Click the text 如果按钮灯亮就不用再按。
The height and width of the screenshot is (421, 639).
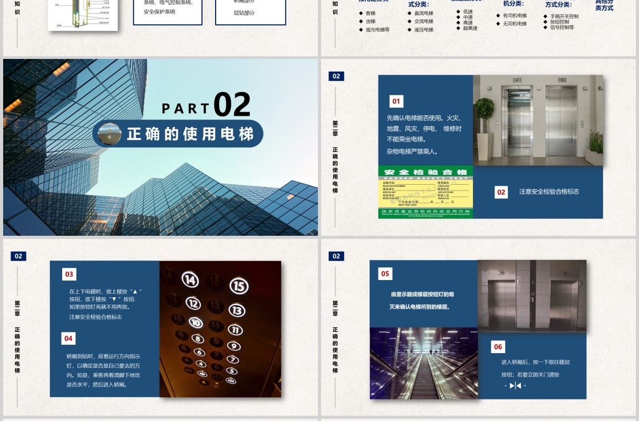100,306
